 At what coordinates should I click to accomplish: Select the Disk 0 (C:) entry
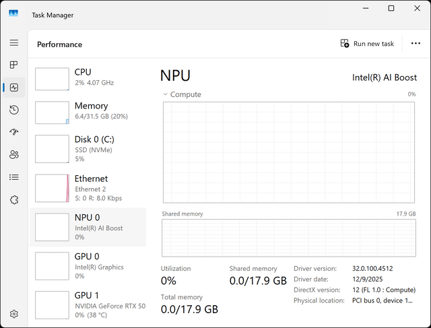88,149
